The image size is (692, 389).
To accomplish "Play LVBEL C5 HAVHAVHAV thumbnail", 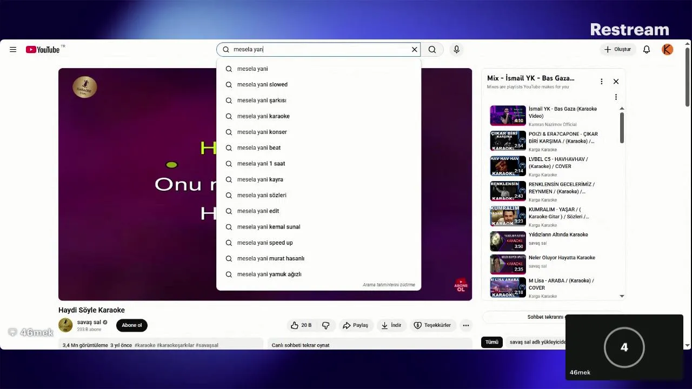I will [x=508, y=166].
